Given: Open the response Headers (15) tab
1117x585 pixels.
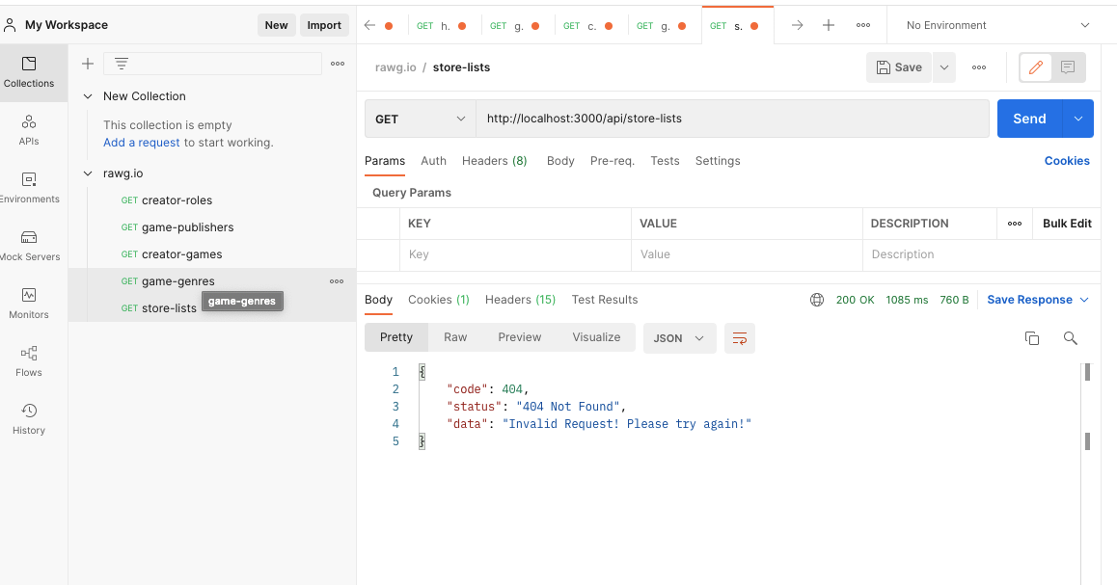Looking at the screenshot, I should (520, 300).
